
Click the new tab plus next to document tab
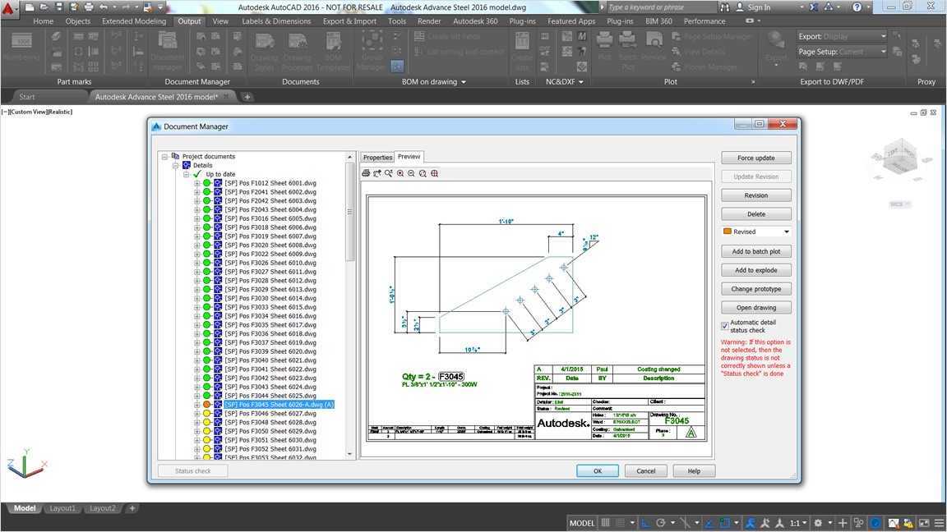[247, 97]
